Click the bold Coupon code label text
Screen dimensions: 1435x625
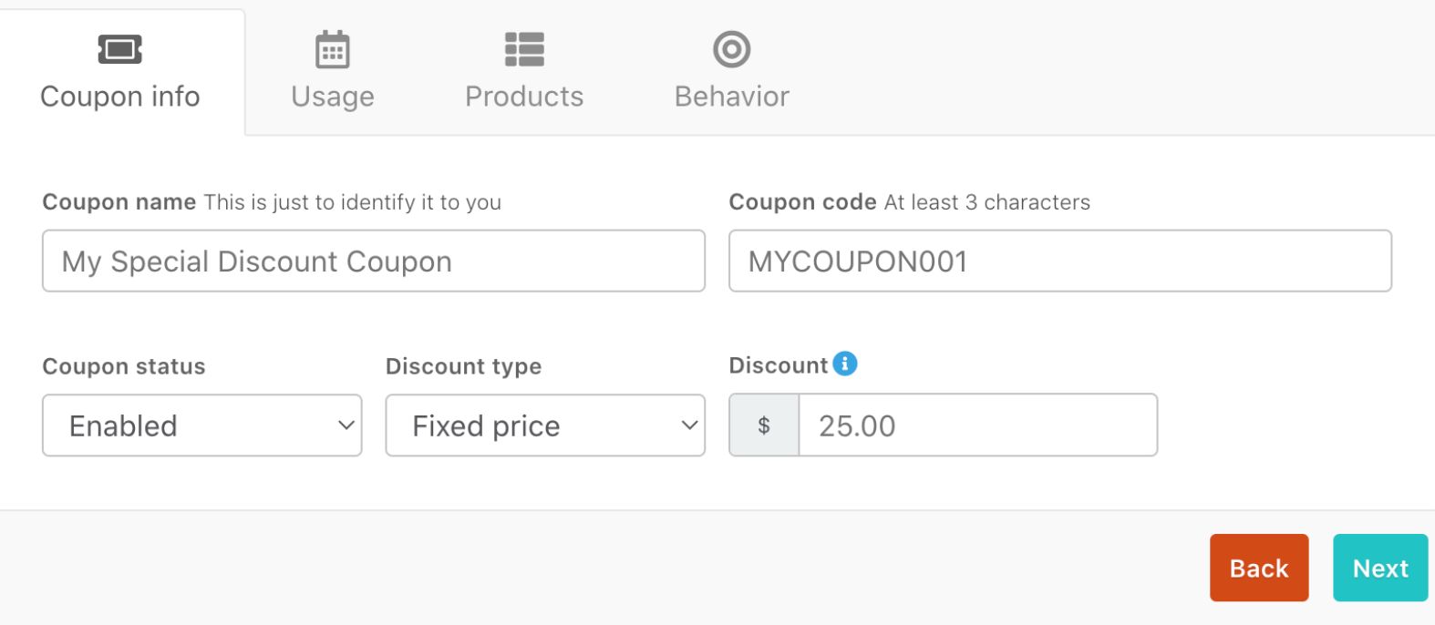[x=802, y=202]
